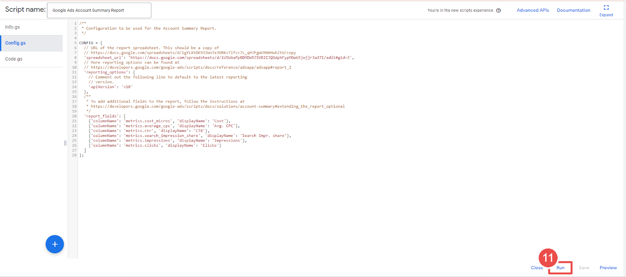Click the Preview button
Screen dimensions: 626x277
pos(608,268)
